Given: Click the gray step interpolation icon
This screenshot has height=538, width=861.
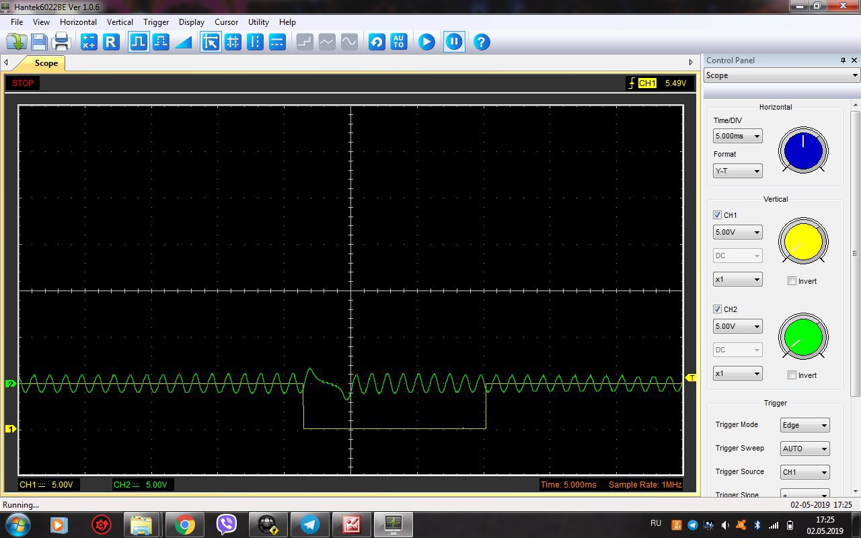Looking at the screenshot, I should [x=305, y=42].
